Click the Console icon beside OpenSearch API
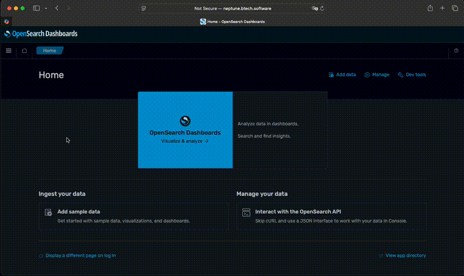464x276 pixels. pyautogui.click(x=246, y=212)
